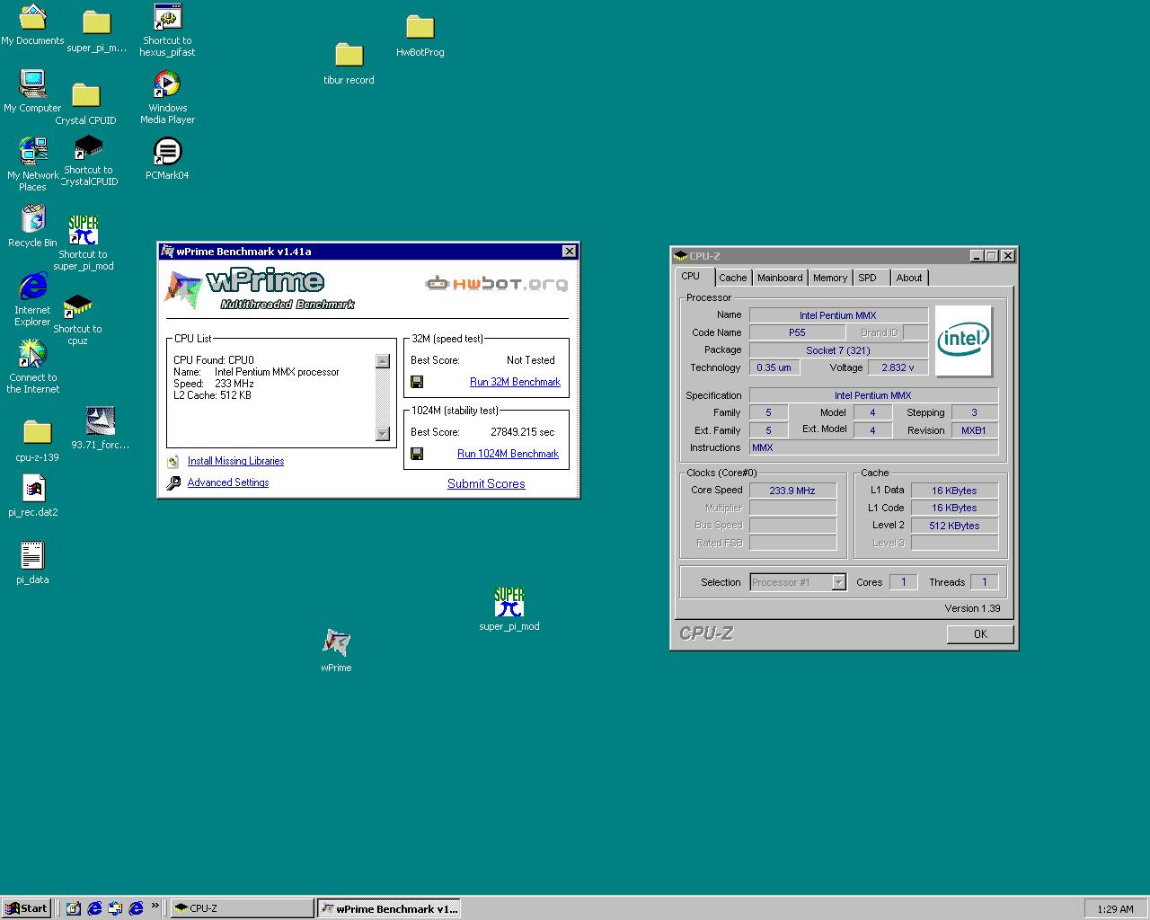Switch to the Cache tab in CPU-Z
Screen dimensions: 1150x920
click(x=733, y=278)
